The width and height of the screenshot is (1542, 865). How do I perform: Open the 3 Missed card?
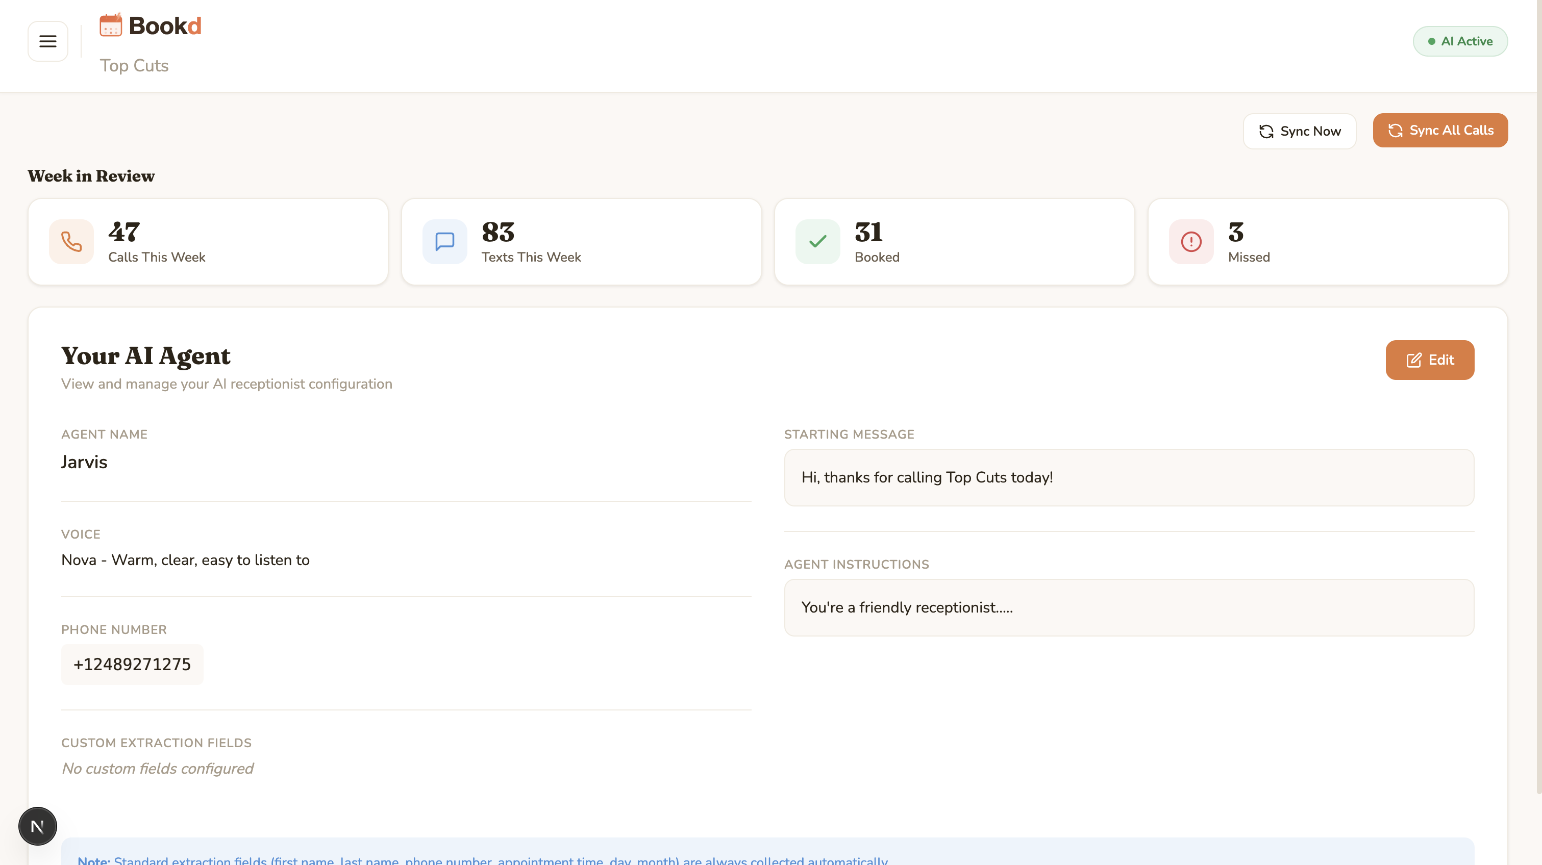pos(1327,242)
